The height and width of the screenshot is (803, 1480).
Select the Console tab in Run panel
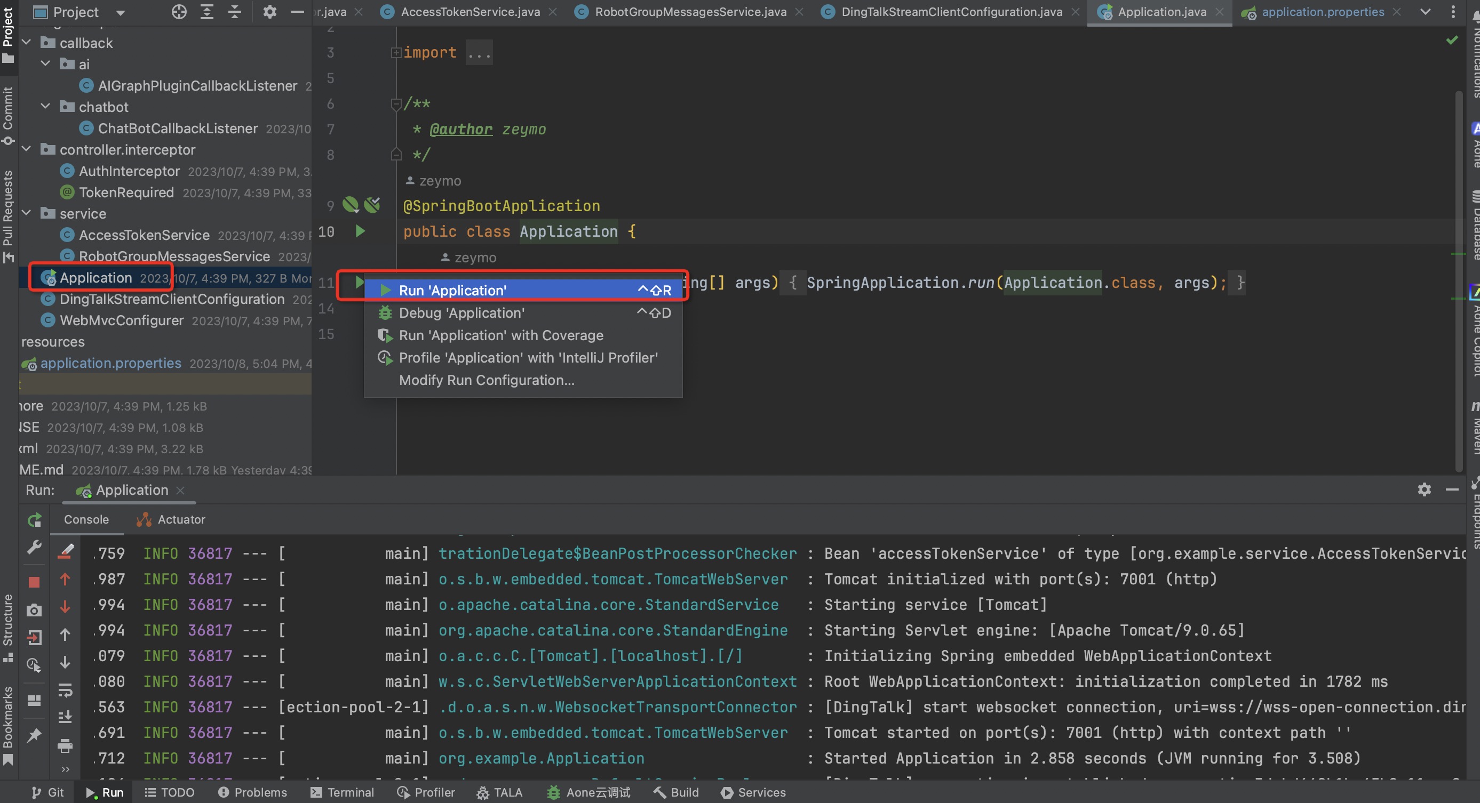[86, 519]
